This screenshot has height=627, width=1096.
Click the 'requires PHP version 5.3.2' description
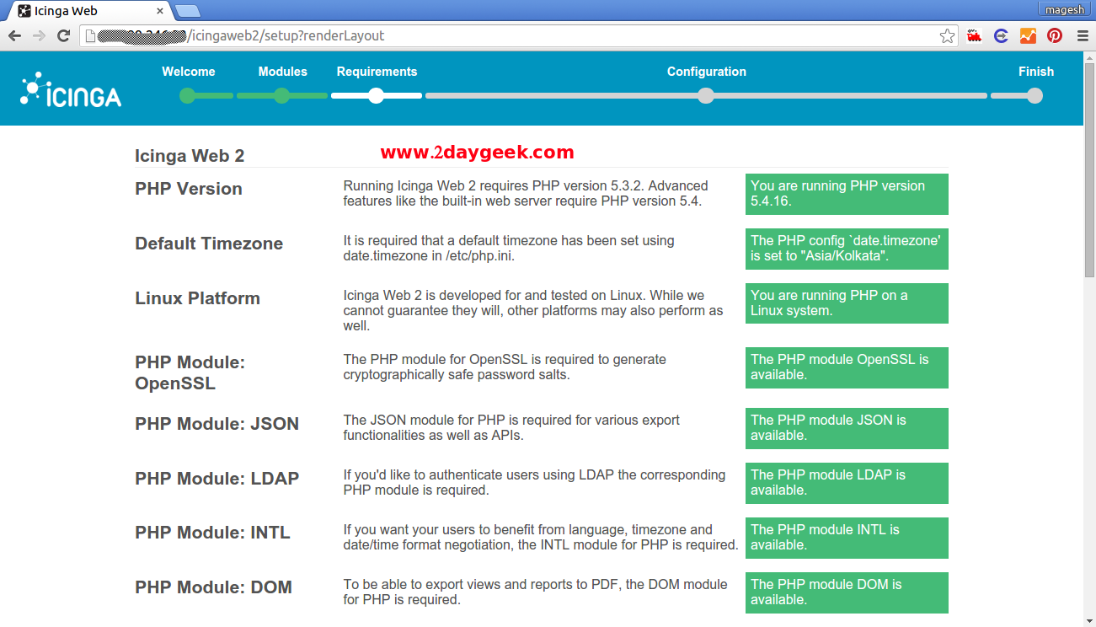coord(526,194)
